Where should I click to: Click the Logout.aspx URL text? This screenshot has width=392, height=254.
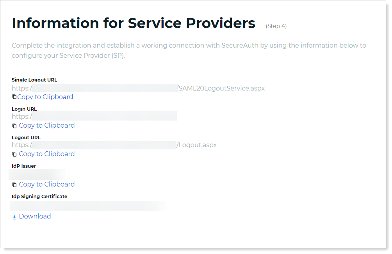click(x=198, y=145)
